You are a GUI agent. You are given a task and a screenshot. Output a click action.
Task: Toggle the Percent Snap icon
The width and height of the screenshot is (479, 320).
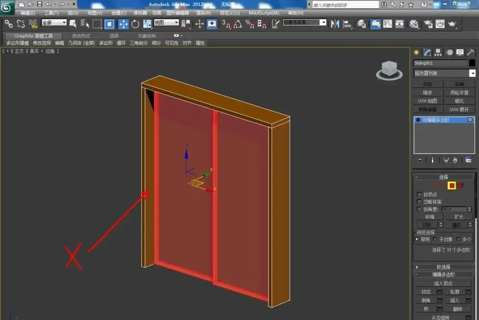[x=250, y=24]
